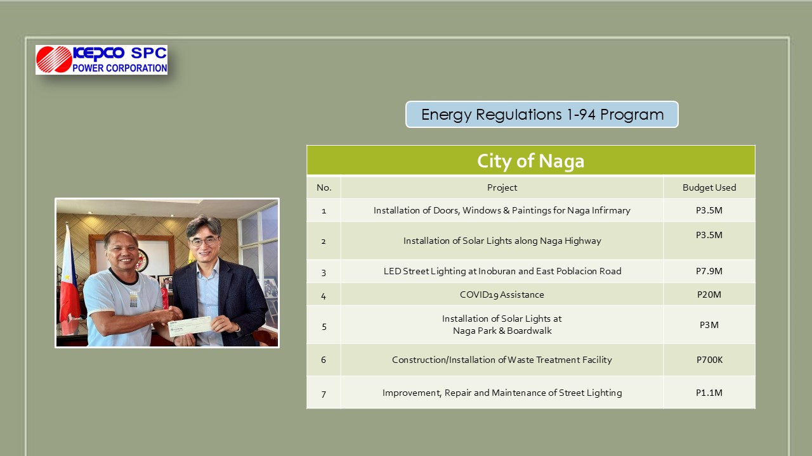
Task: Click the 'No.' column header
Action: pyautogui.click(x=324, y=187)
